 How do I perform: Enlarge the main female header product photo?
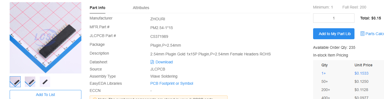pos(46,38)
